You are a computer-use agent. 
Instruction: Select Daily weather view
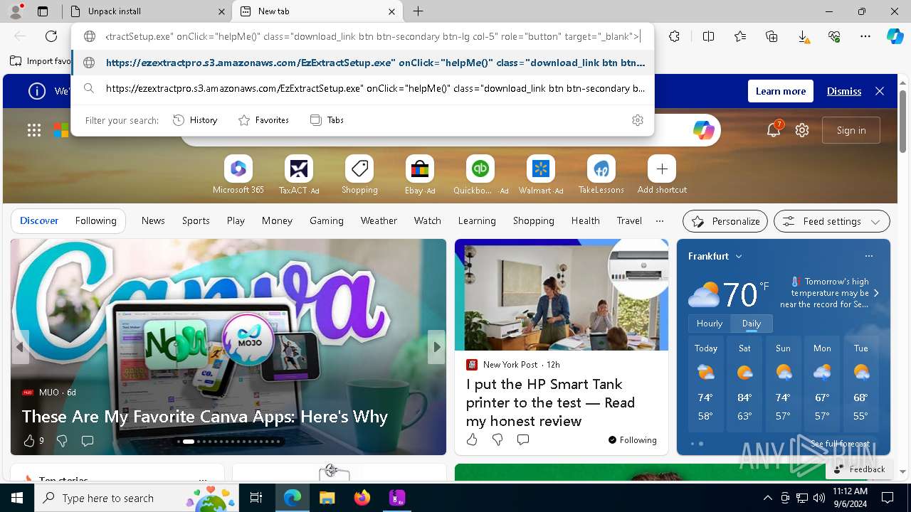pyautogui.click(x=752, y=324)
